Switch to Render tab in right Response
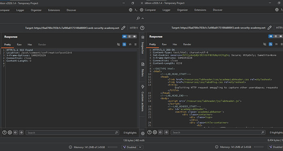 (187, 44)
